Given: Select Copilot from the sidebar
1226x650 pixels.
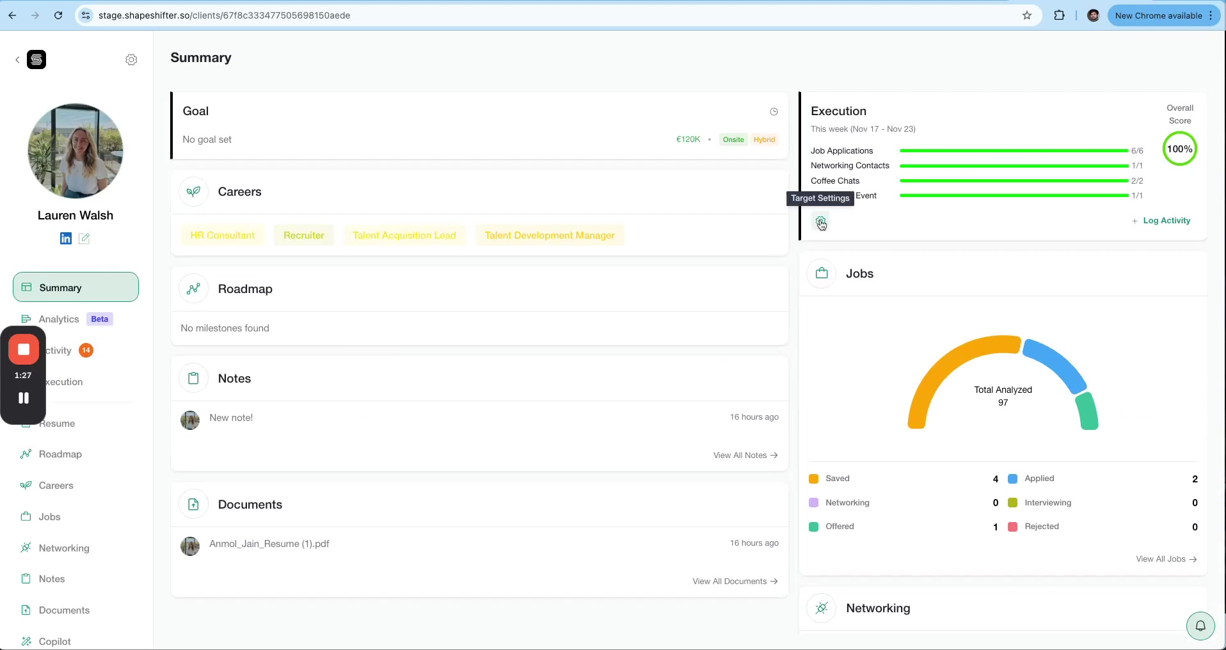Looking at the screenshot, I should coord(54,641).
